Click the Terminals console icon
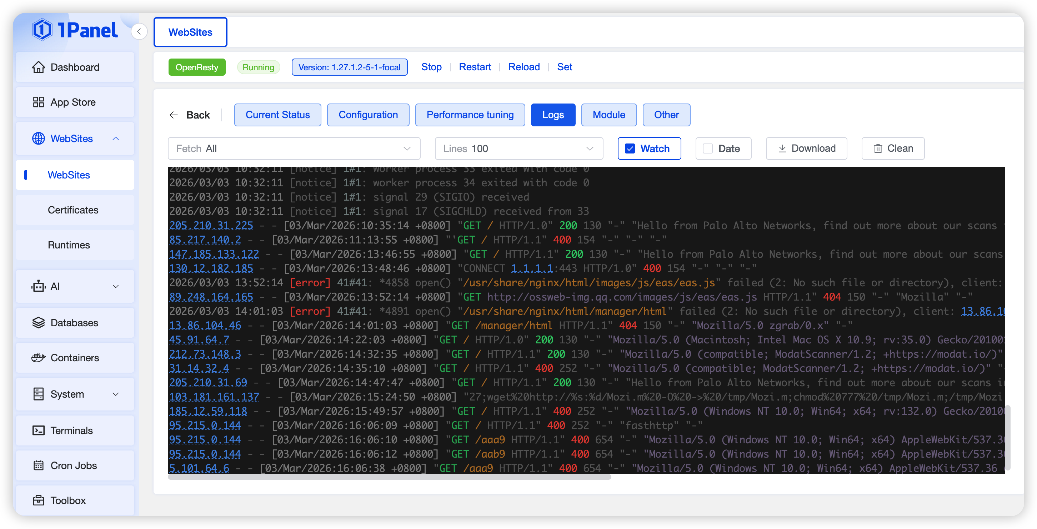Viewport: 1037px width, 529px height. pyautogui.click(x=38, y=430)
